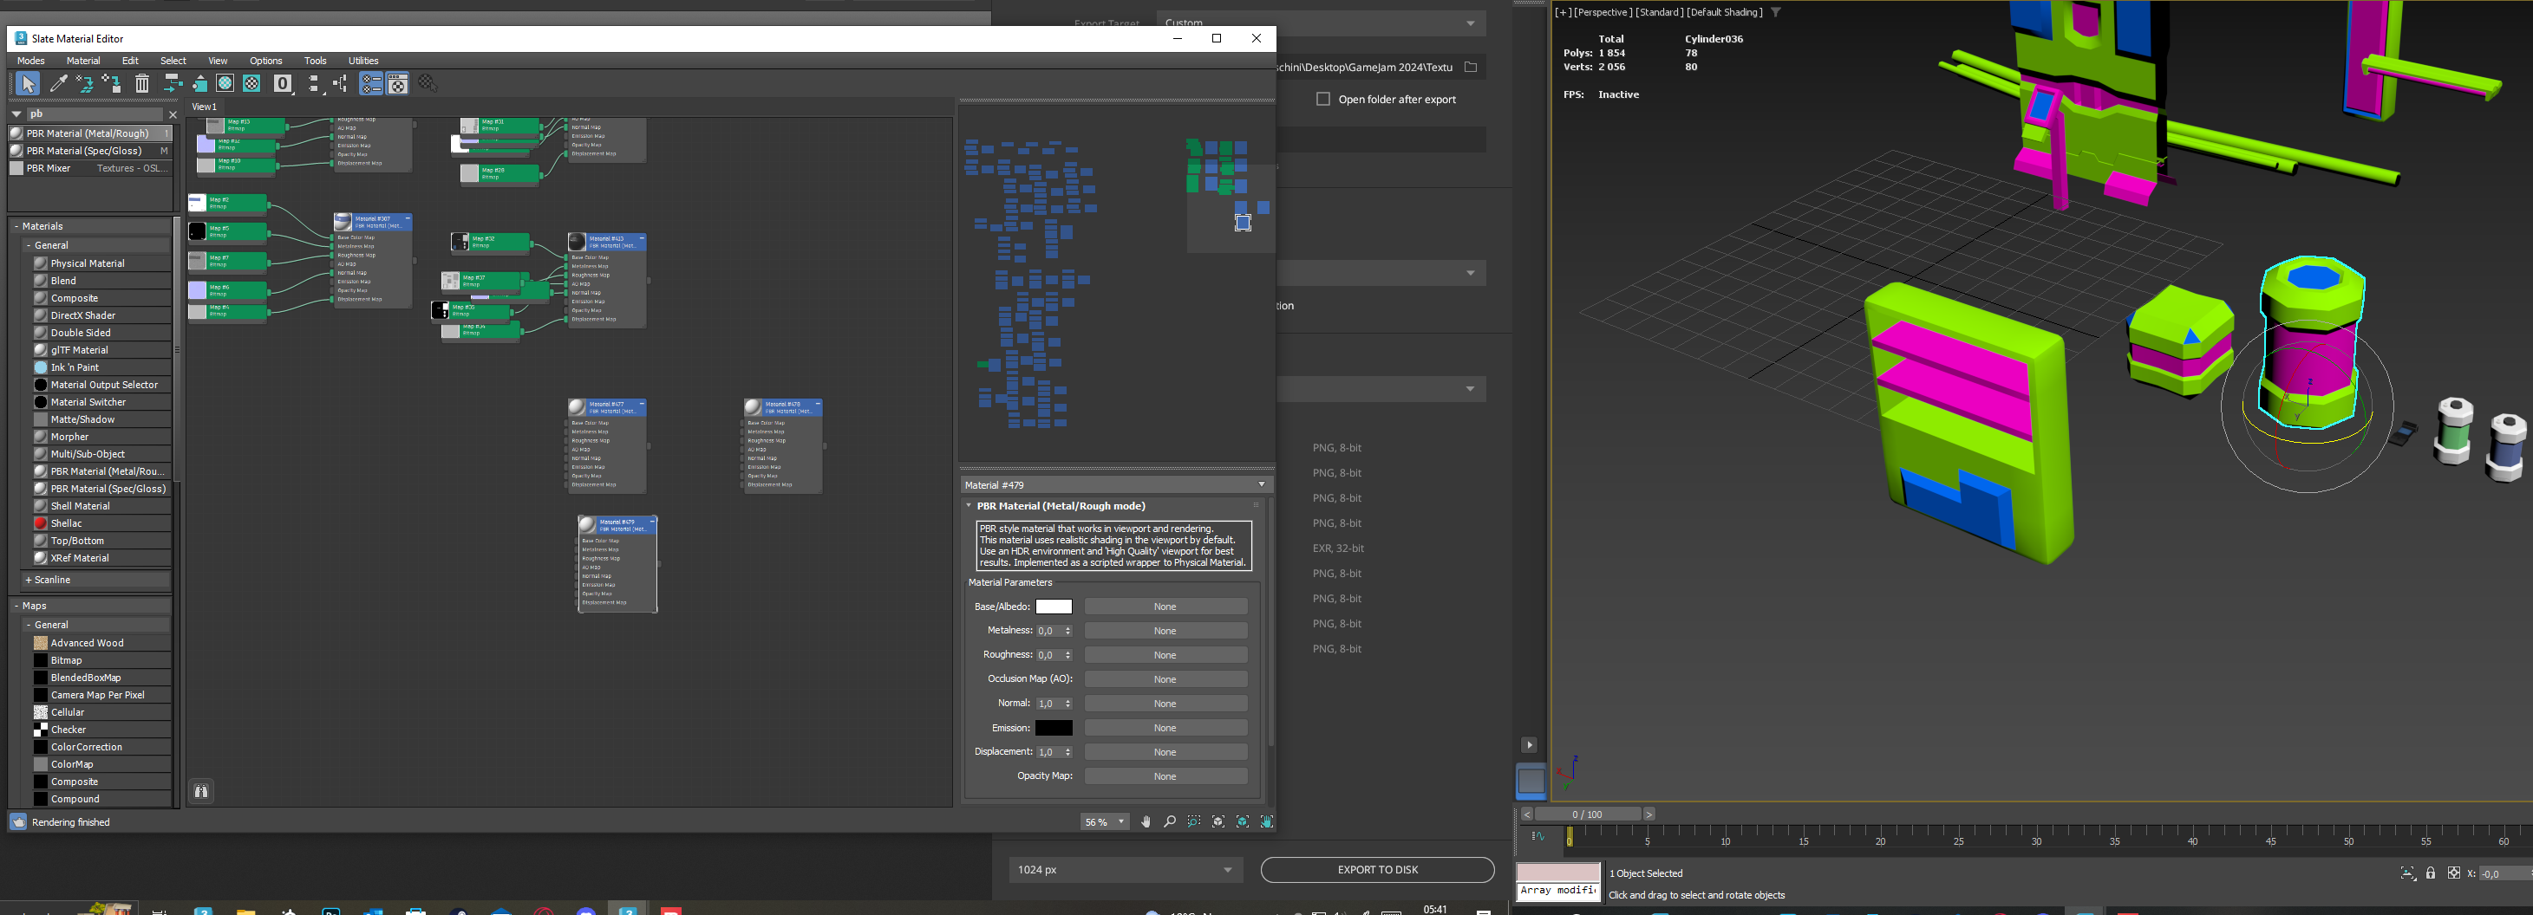
Task: Click Isolate Selection toggle icon
Action: click(2408, 873)
